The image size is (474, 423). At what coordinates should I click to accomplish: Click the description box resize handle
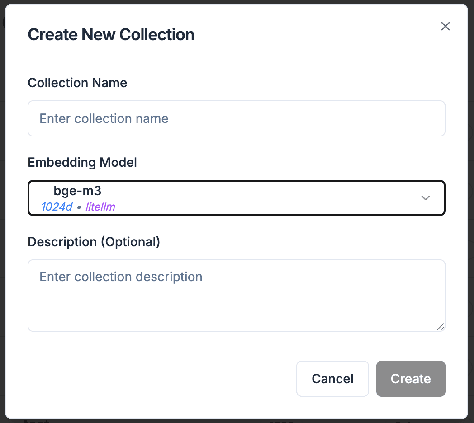tap(441, 327)
